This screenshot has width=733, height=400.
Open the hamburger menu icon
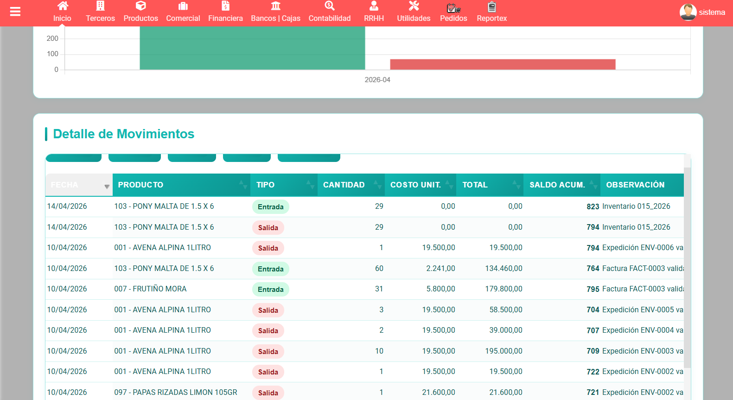point(15,12)
